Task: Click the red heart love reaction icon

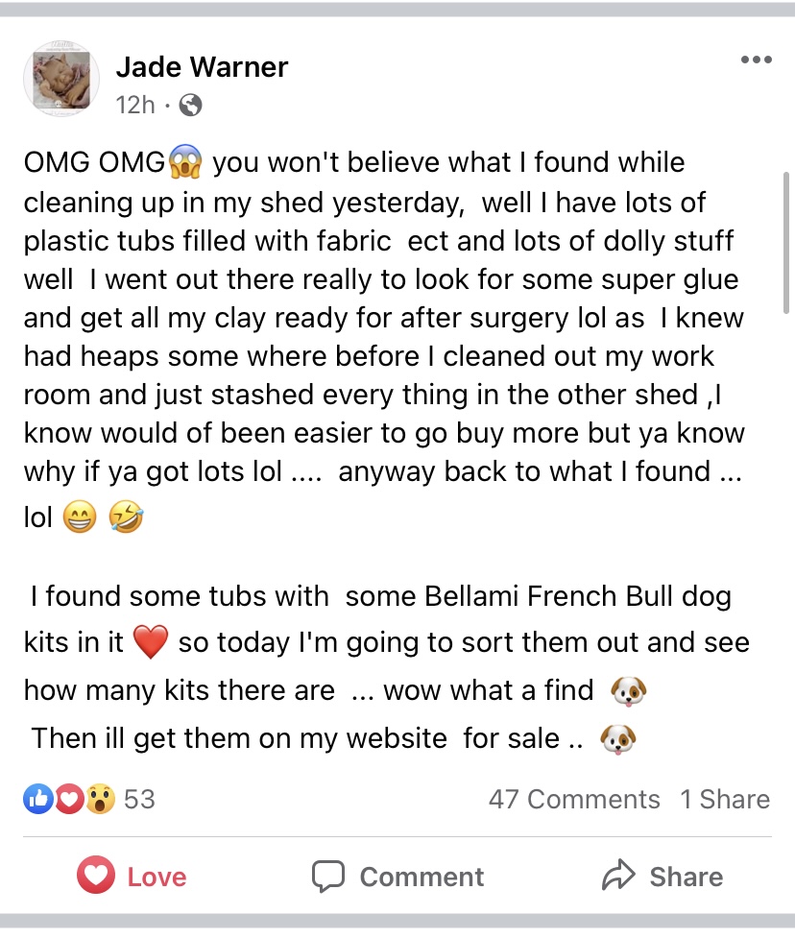Action: [x=69, y=799]
